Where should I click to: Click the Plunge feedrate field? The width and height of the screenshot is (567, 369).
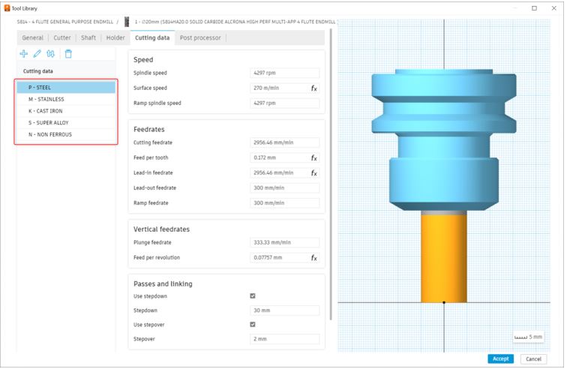[x=284, y=242]
